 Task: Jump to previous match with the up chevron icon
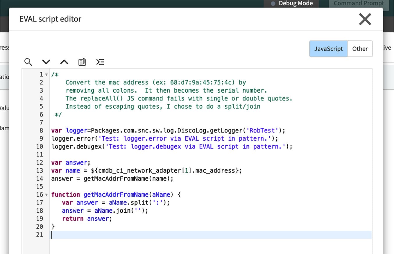tap(64, 62)
